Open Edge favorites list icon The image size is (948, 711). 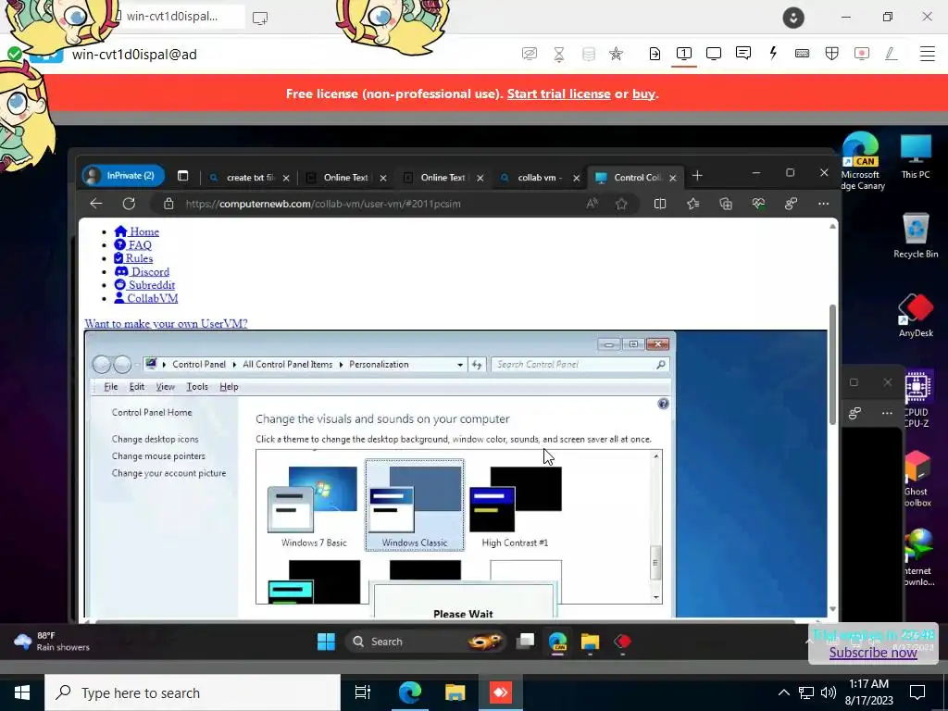click(x=692, y=204)
